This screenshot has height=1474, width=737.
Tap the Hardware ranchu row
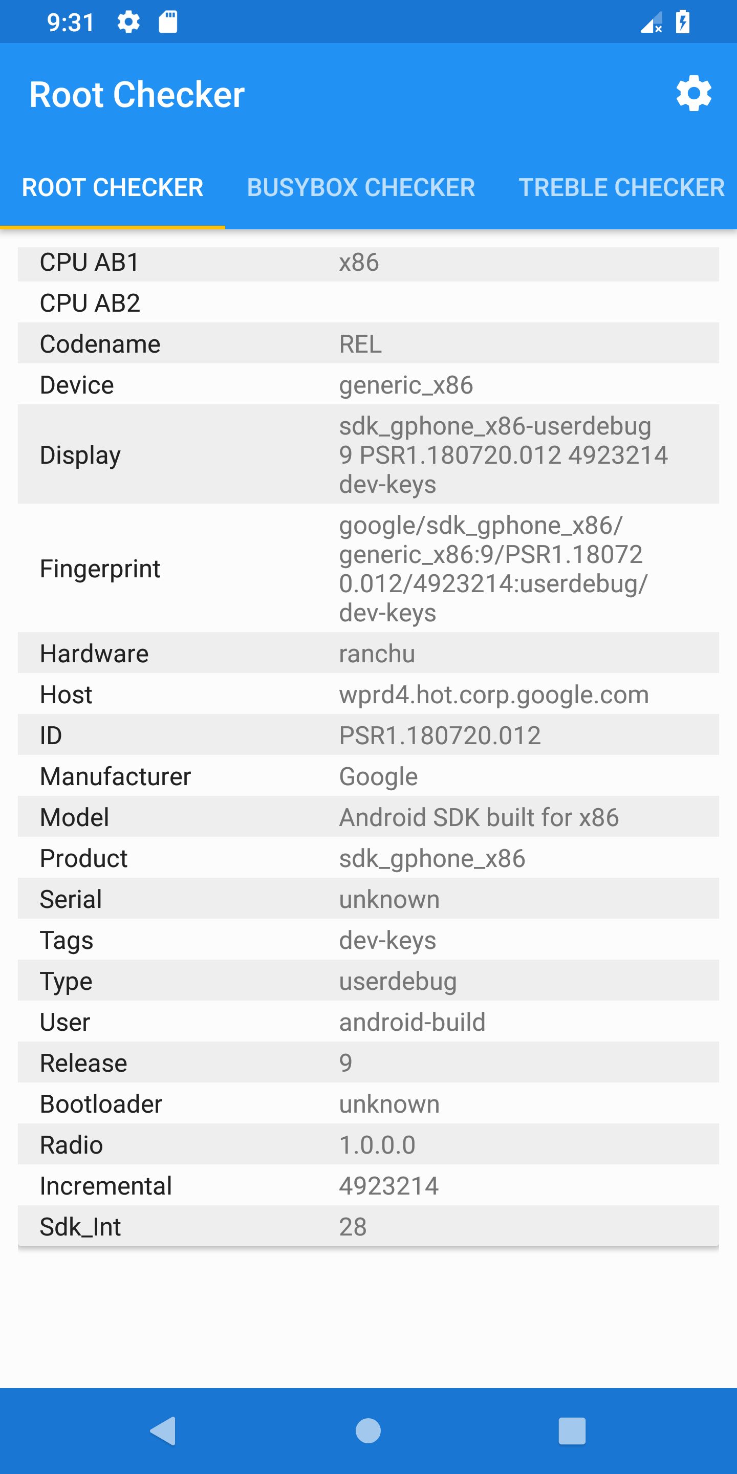click(x=368, y=654)
